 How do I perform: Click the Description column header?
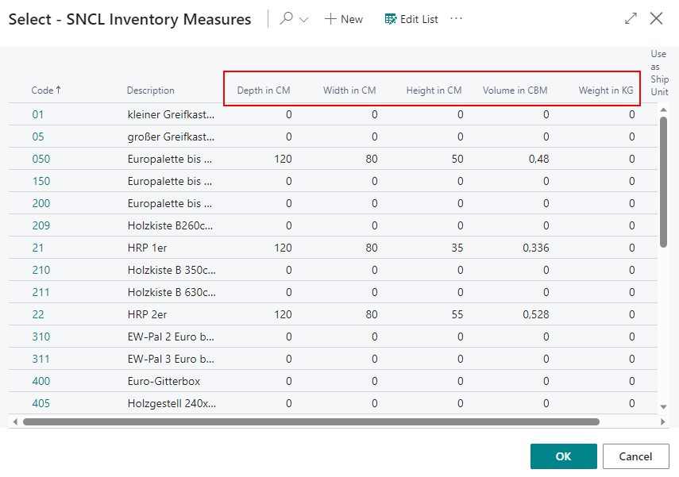pyautogui.click(x=151, y=90)
